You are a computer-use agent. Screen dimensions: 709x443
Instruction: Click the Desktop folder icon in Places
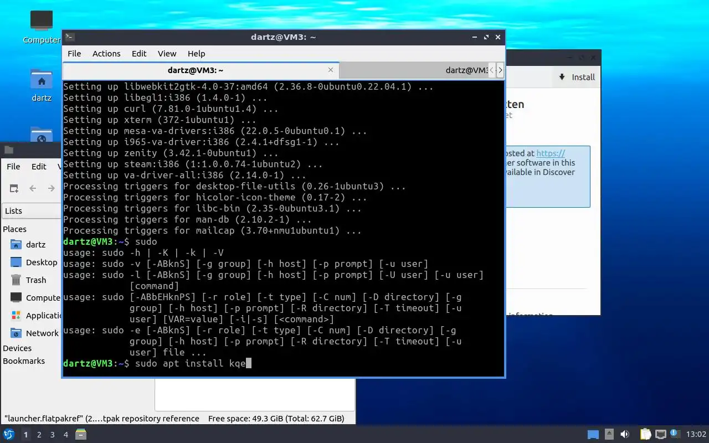click(x=16, y=262)
